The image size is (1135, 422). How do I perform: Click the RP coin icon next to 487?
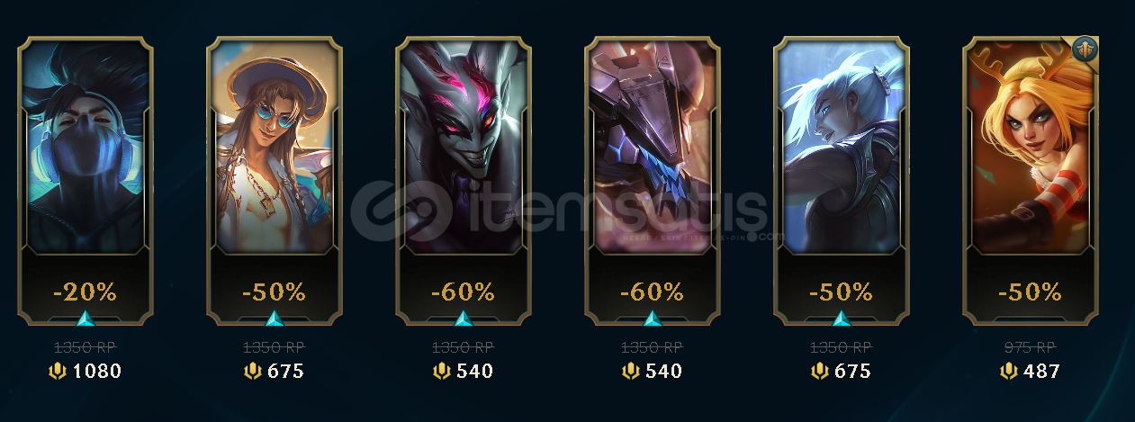(1008, 371)
